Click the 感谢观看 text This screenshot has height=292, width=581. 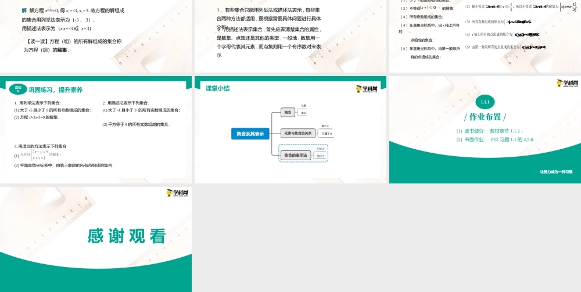127,236
